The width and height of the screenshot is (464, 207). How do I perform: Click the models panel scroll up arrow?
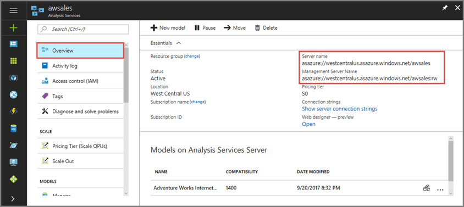451,138
